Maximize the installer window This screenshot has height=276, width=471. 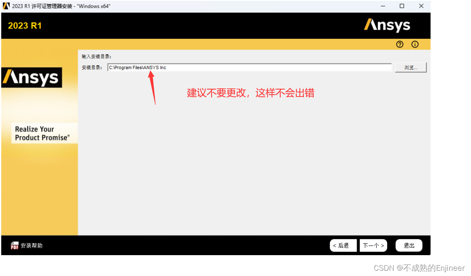(x=402, y=6)
